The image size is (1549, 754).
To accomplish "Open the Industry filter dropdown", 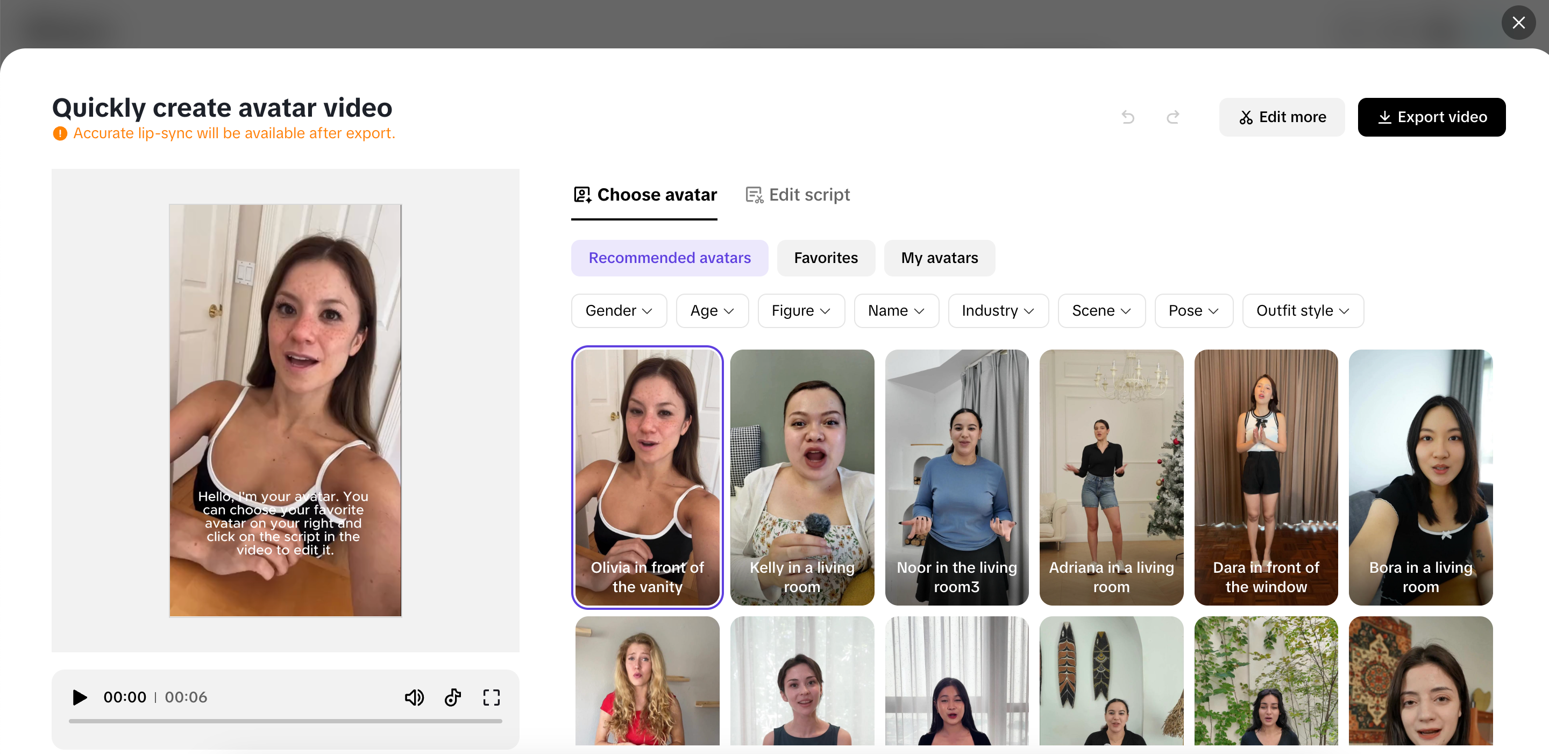I will point(998,310).
